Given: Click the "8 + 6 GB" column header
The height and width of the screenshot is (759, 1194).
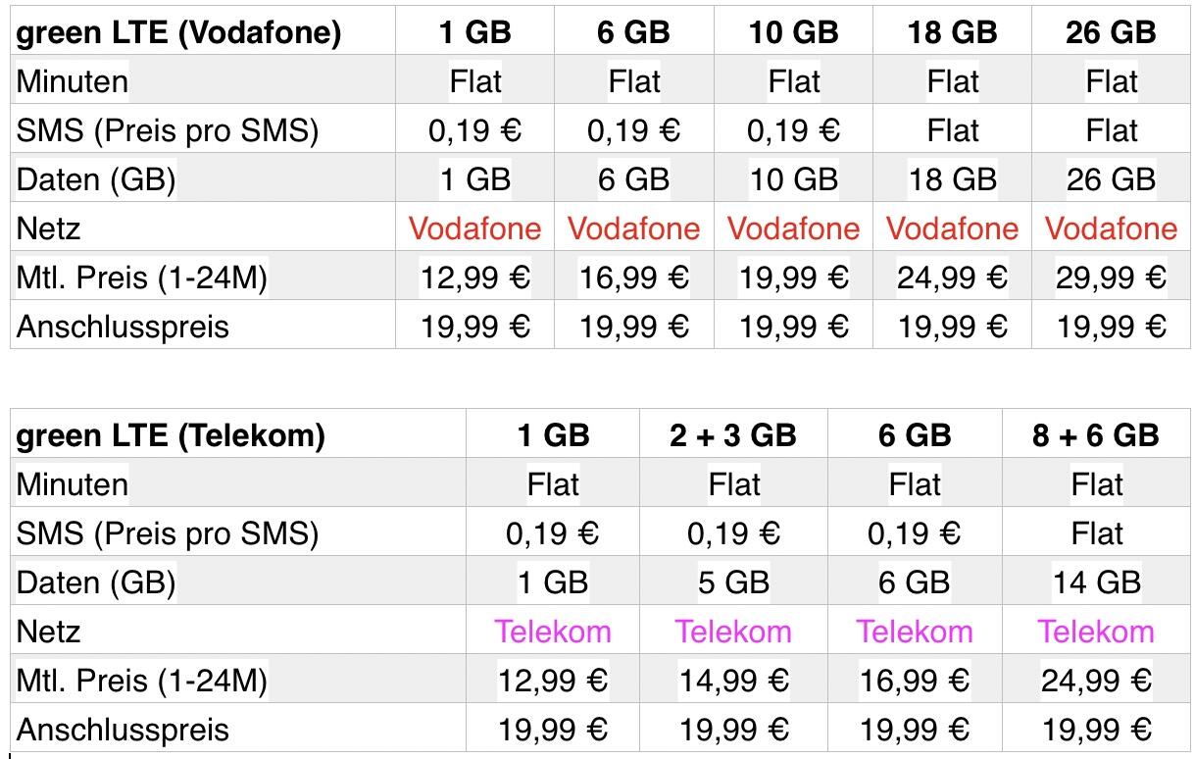Looking at the screenshot, I should click(1096, 435).
